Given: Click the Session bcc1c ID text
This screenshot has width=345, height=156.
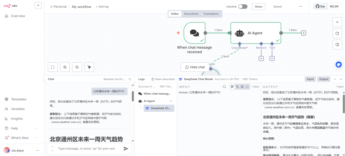Looking at the screenshot, I should pyautogui.click(x=114, y=79).
